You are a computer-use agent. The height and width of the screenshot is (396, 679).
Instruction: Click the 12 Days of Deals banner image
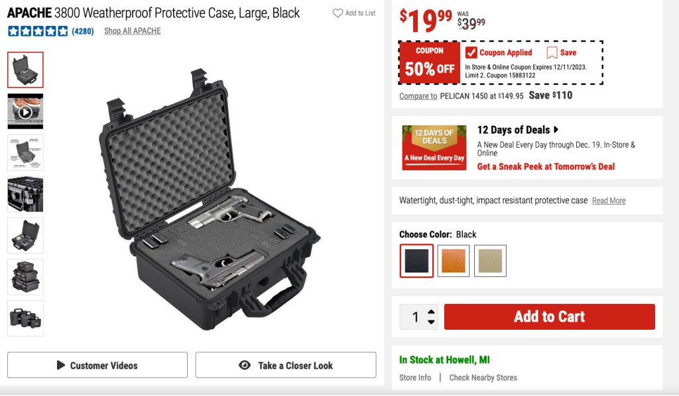[x=434, y=147]
